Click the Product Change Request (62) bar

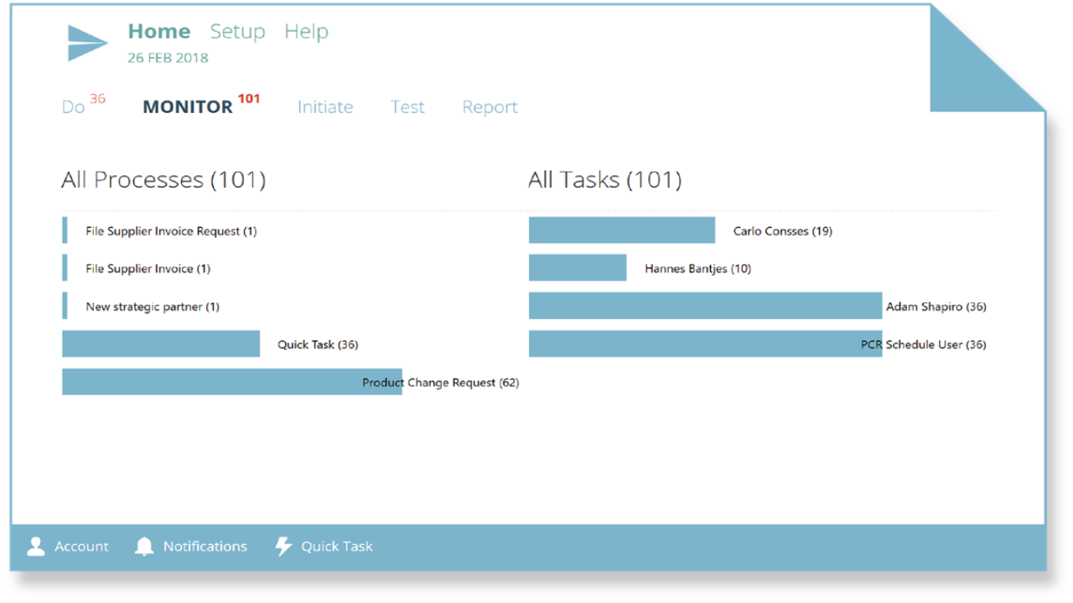point(232,382)
